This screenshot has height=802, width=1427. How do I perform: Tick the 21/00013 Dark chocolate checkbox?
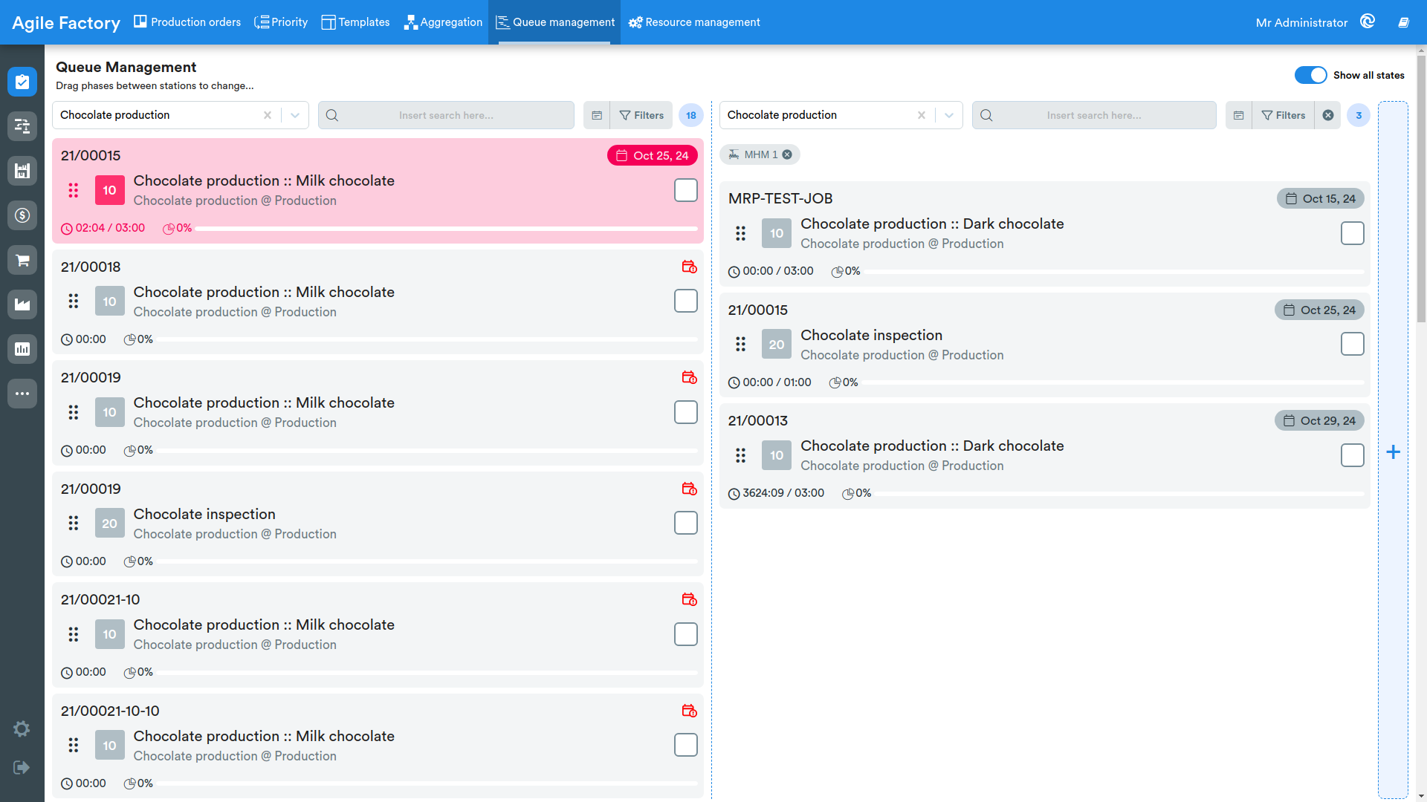click(x=1353, y=455)
